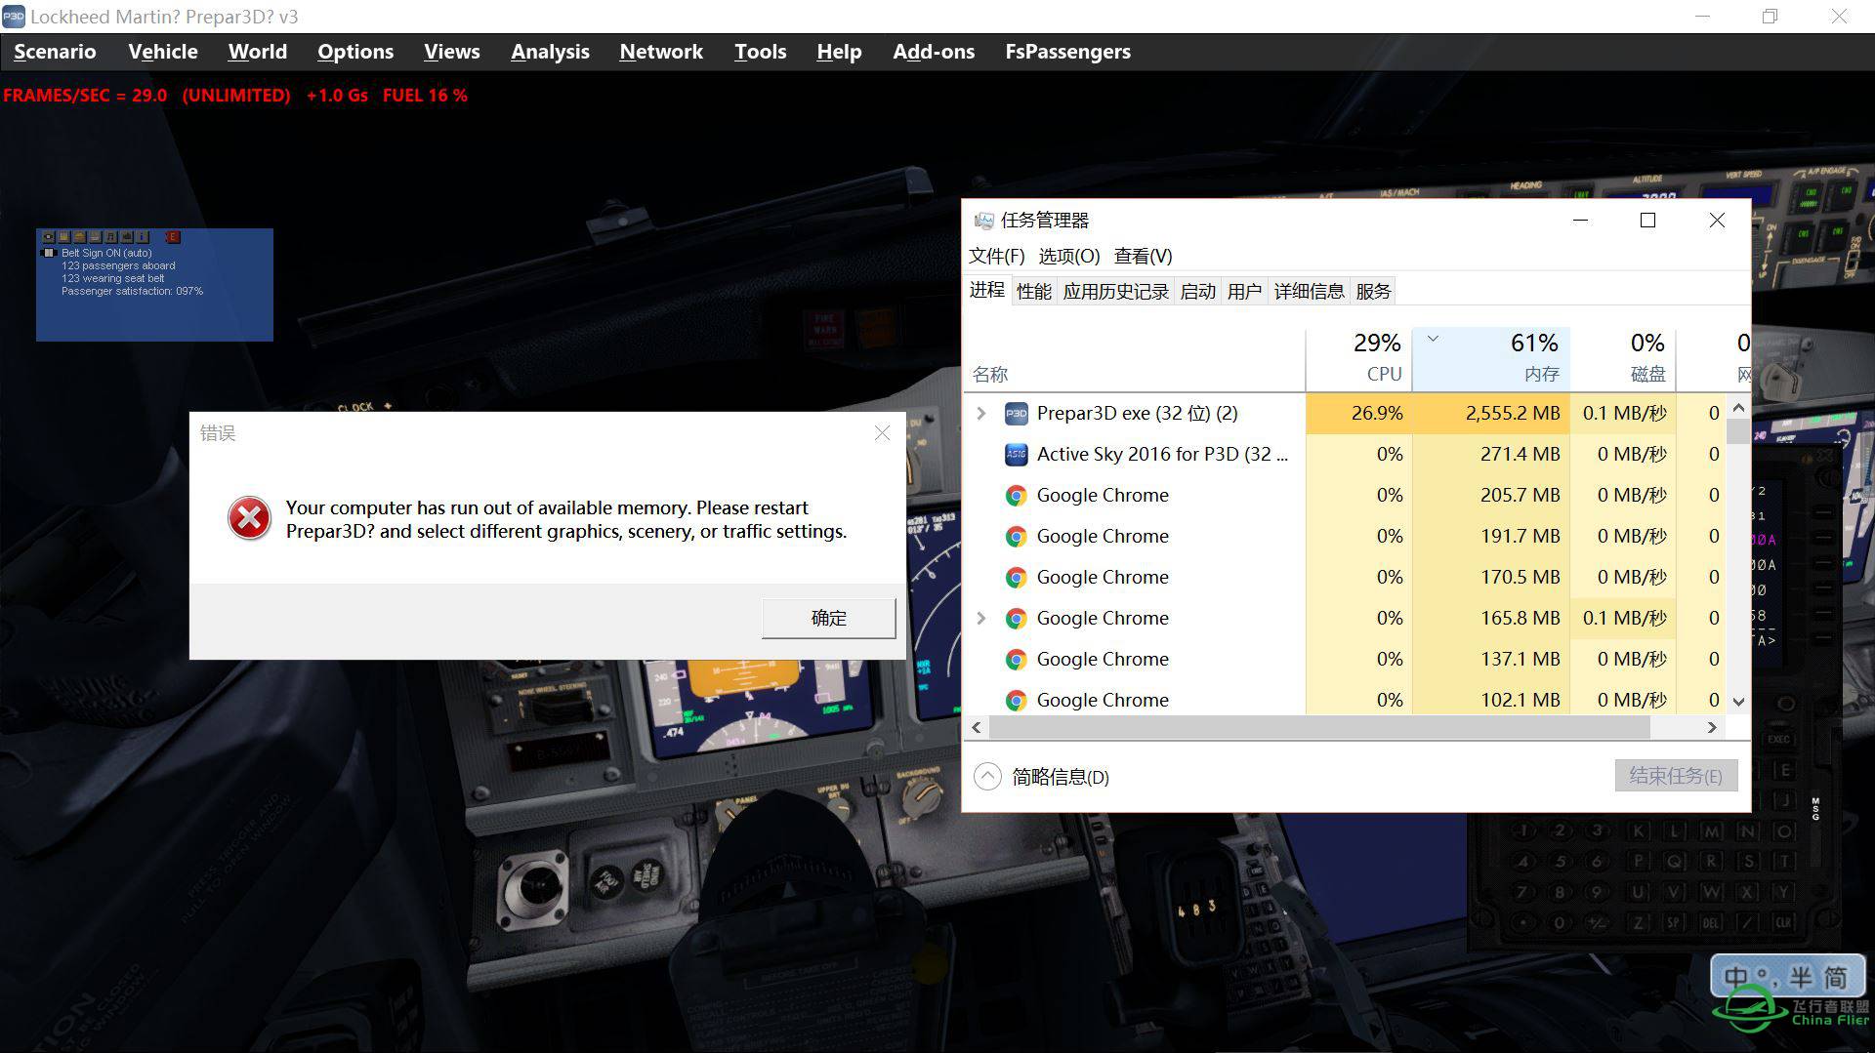Sort processes by 磁盘 column header
The height and width of the screenshot is (1053, 1875).
tap(1623, 358)
